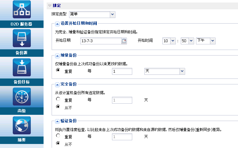The width and height of the screenshot is (238, 148).
Task: Open the 摘要 globe icon
Action: pyautogui.click(x=22, y=125)
